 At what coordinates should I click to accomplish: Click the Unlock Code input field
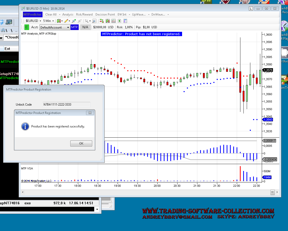pyautogui.click(x=66, y=104)
